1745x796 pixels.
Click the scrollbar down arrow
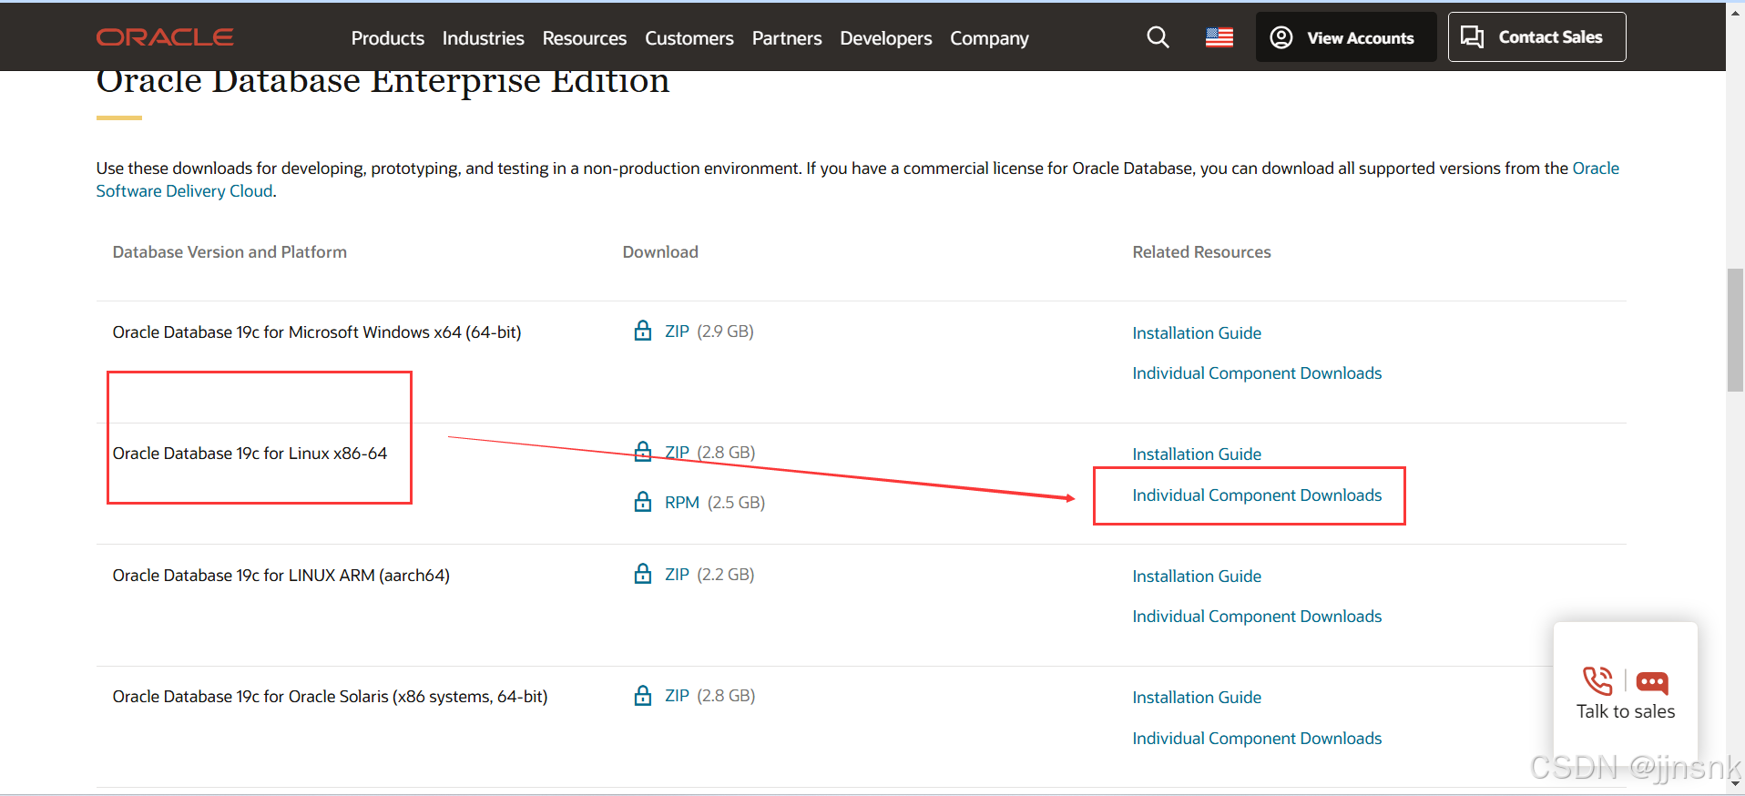click(x=1735, y=783)
